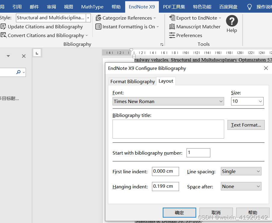Open the 引用 ribbon tab

click(x=17, y=7)
